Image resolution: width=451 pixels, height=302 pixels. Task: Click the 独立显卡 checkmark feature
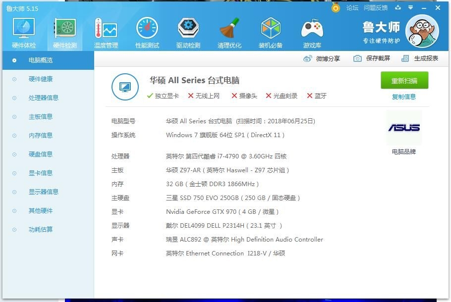(x=163, y=96)
